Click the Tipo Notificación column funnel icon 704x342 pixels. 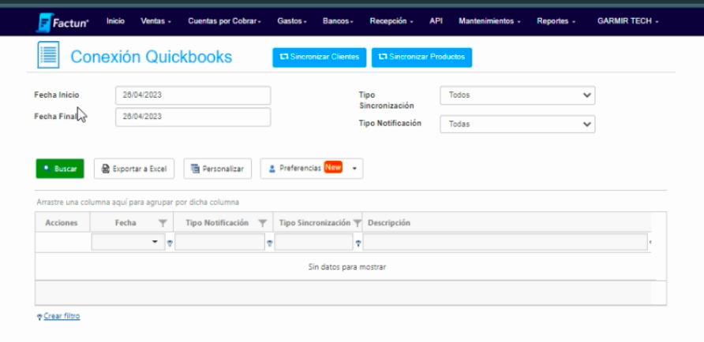[263, 223]
